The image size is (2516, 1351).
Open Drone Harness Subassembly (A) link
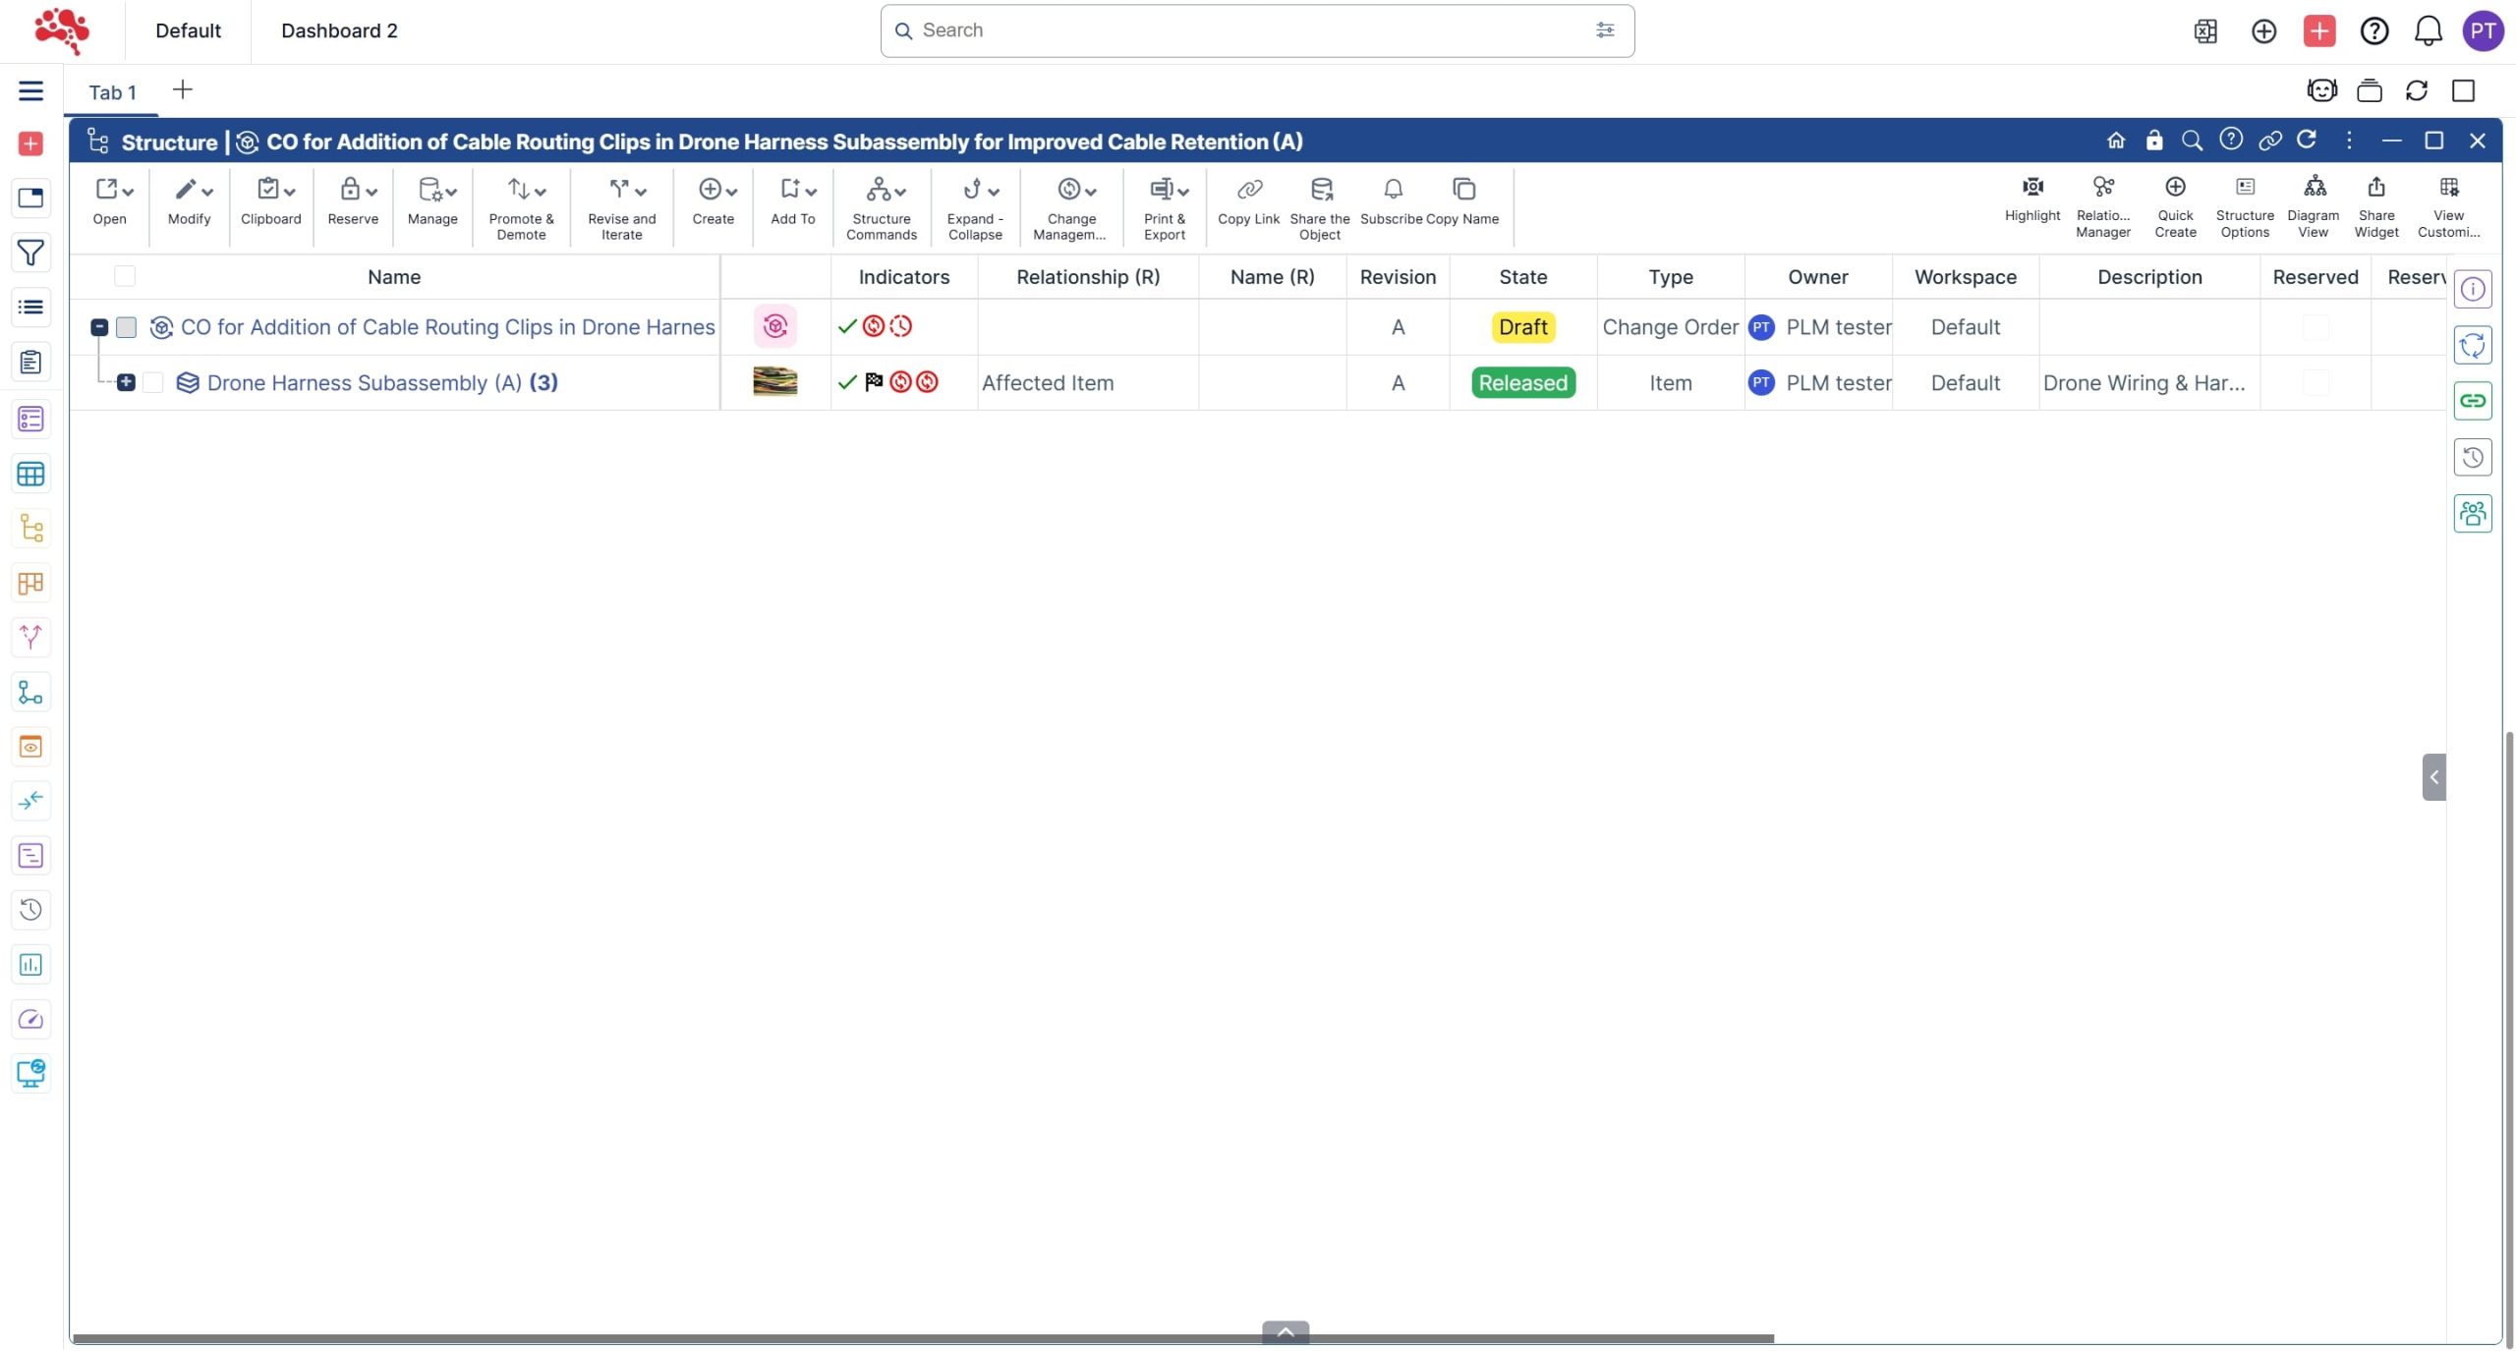[x=364, y=382]
